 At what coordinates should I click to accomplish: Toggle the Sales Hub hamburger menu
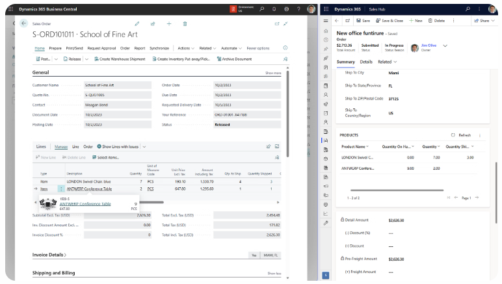326,21
